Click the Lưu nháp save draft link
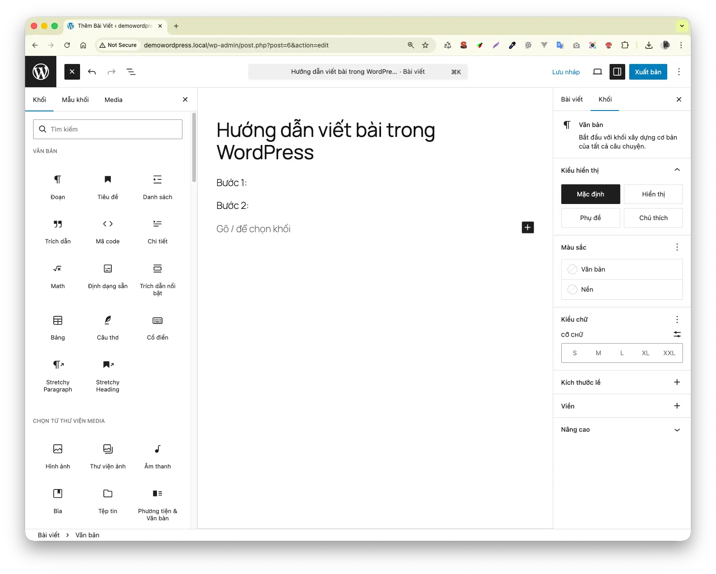The height and width of the screenshot is (574, 716). click(566, 72)
